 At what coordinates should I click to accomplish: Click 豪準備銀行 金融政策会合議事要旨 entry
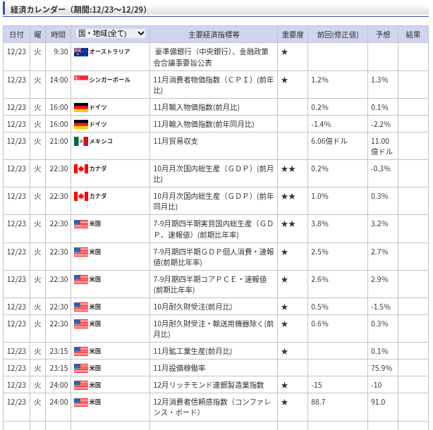pos(212,57)
